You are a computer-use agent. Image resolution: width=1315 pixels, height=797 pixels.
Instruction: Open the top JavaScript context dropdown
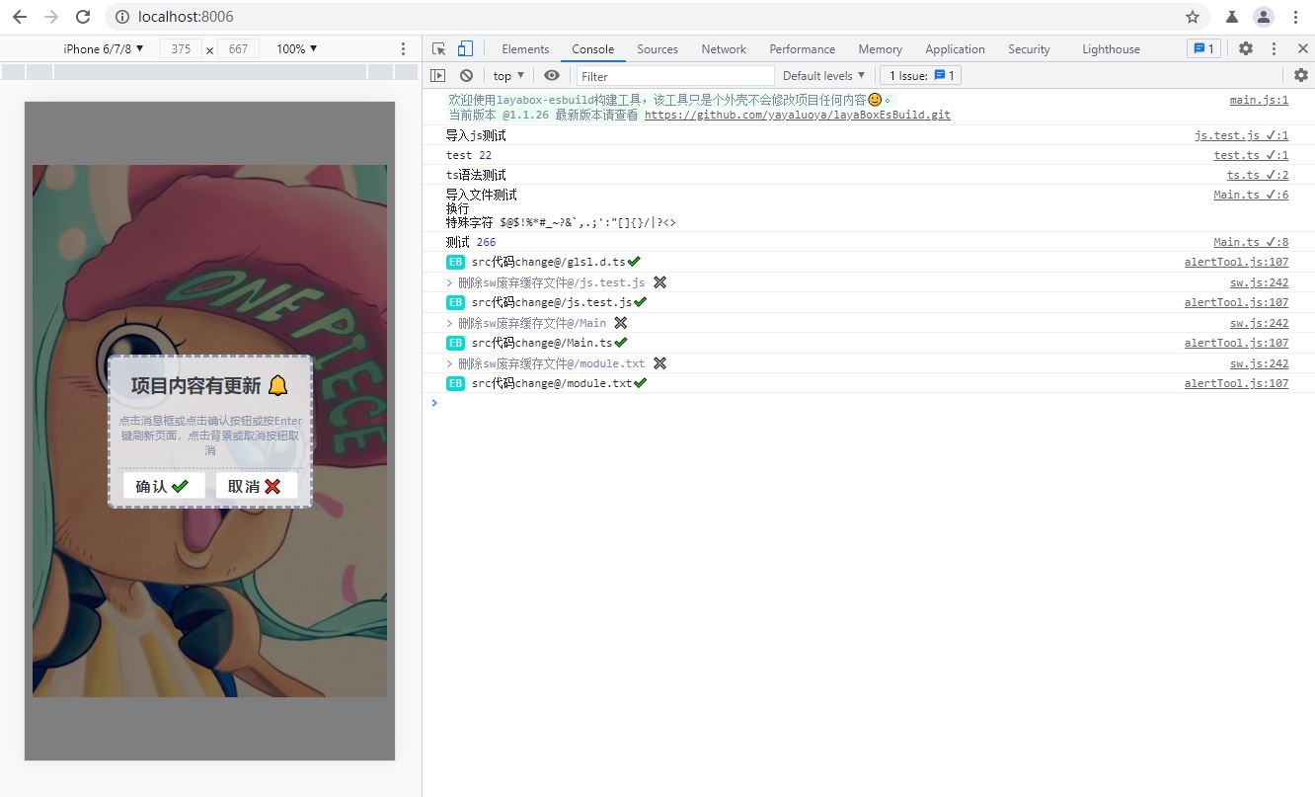coord(508,75)
